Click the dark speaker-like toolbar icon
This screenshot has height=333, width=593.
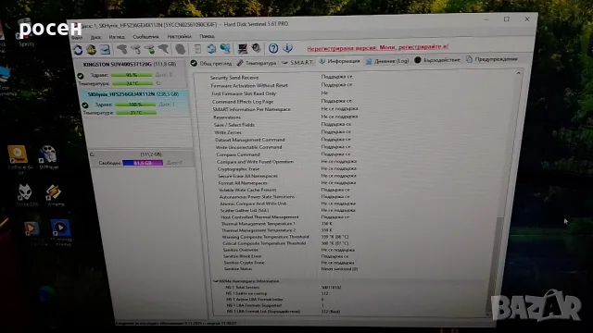[x=257, y=48]
